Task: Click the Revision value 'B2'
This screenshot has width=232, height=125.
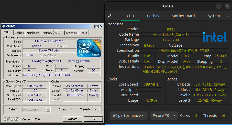Action: point(94,70)
